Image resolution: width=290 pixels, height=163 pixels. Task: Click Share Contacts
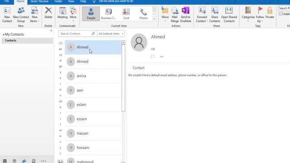point(215,15)
